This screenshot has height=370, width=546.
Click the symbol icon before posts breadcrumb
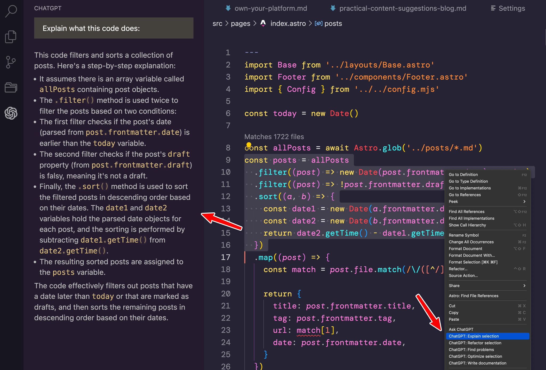[319, 23]
